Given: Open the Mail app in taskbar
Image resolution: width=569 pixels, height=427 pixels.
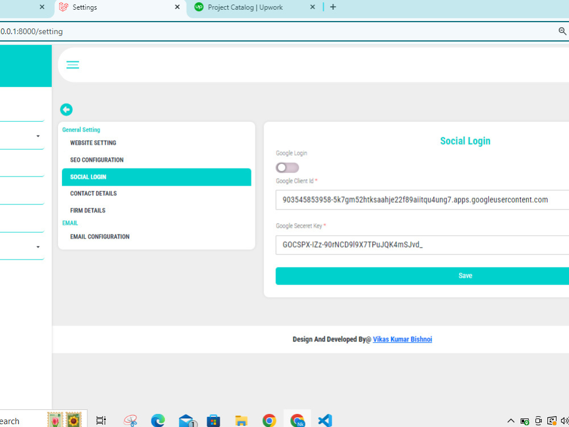Looking at the screenshot, I should [188, 421].
